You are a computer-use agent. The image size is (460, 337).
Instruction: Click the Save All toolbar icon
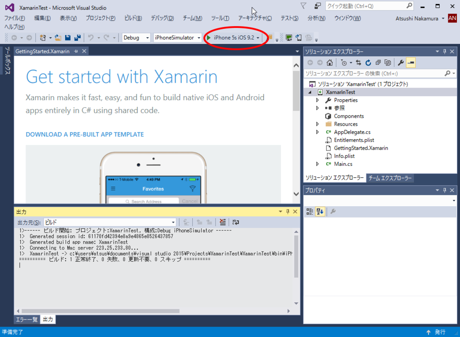77,38
